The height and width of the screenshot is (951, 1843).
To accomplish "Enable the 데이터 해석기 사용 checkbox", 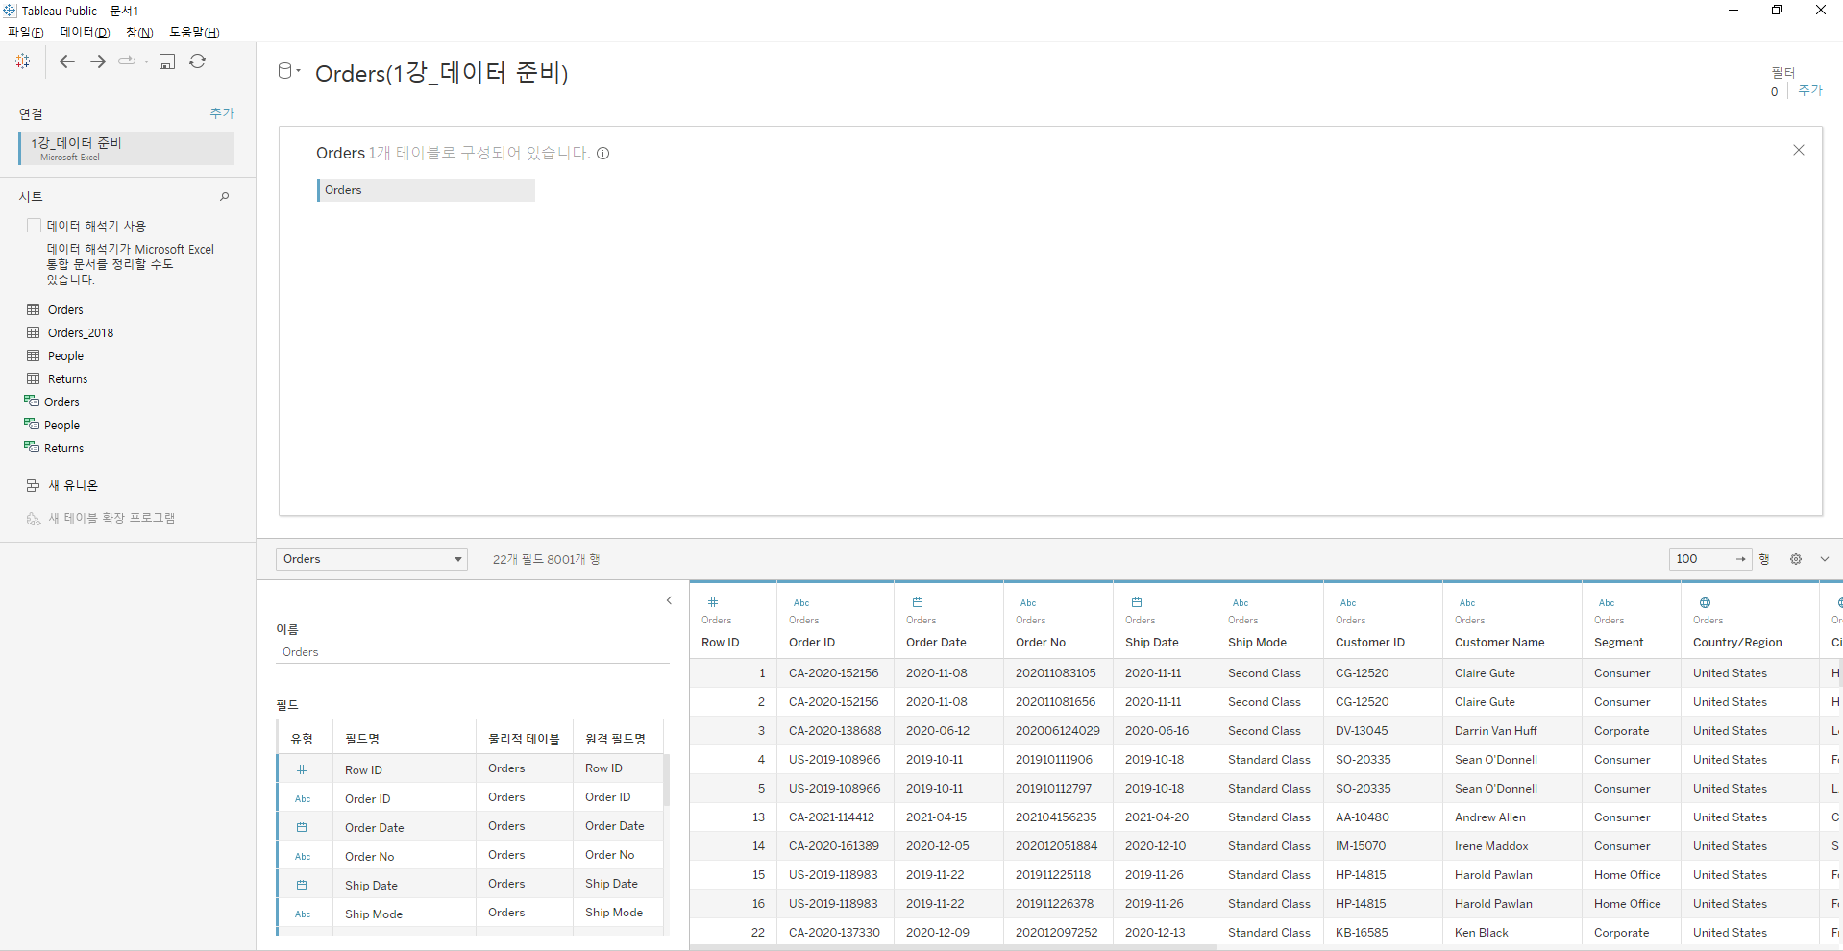I will pos(35,226).
